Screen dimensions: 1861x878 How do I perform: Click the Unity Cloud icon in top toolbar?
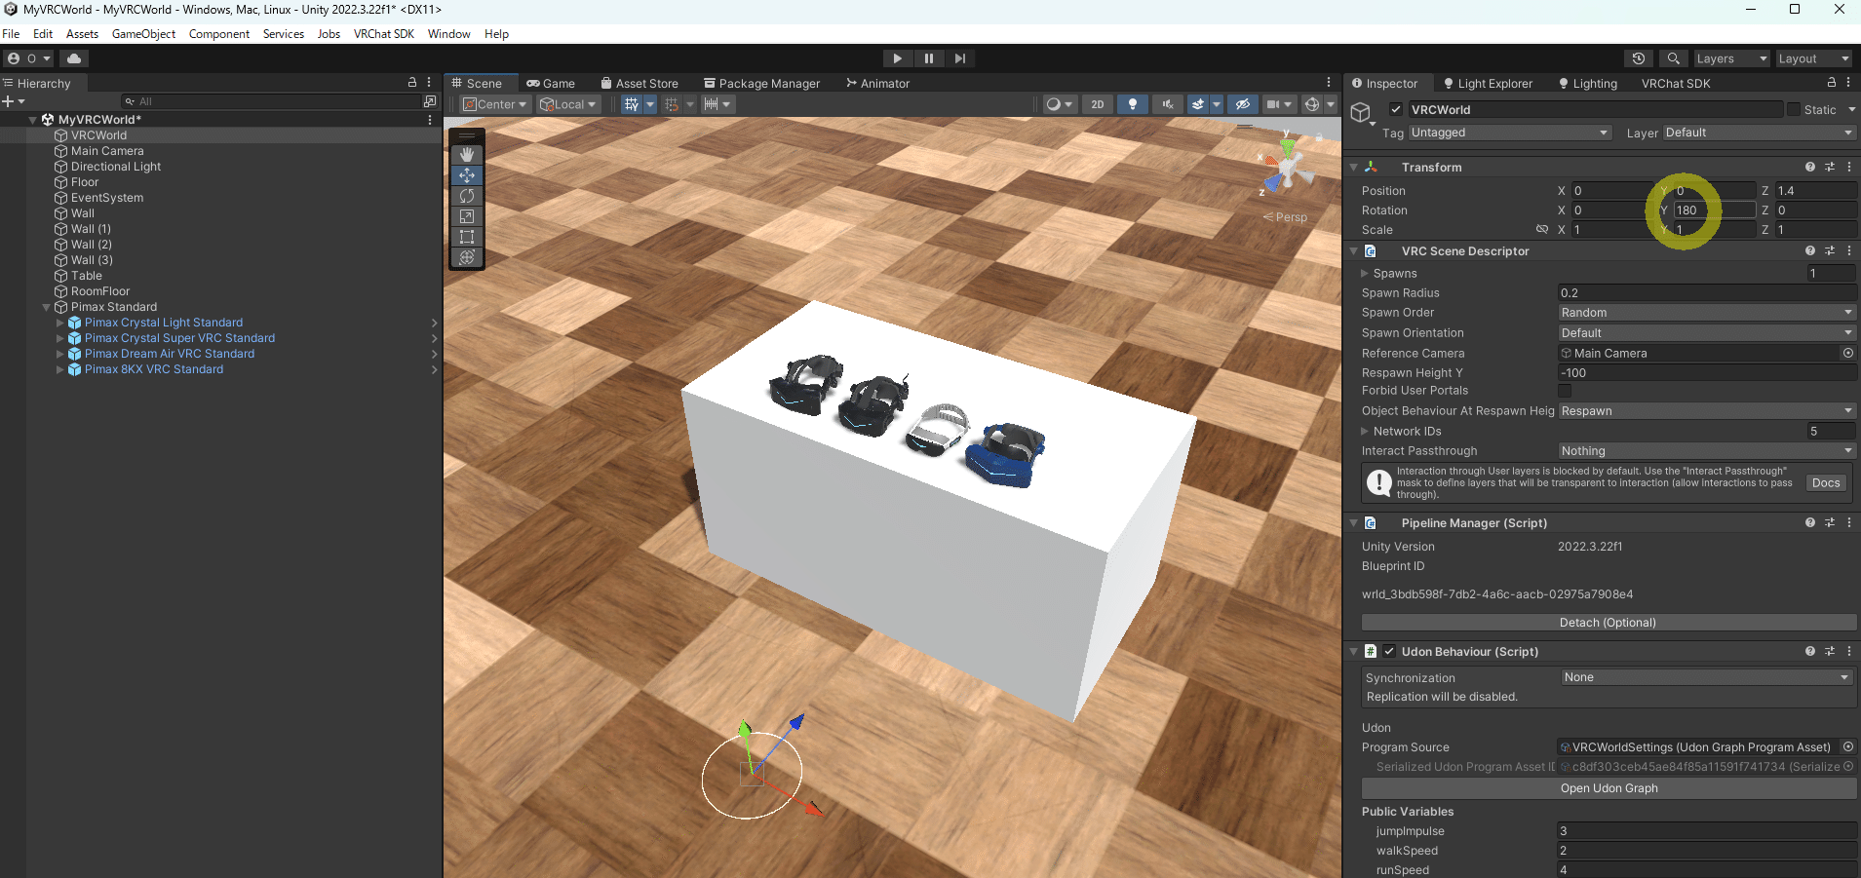(x=74, y=58)
